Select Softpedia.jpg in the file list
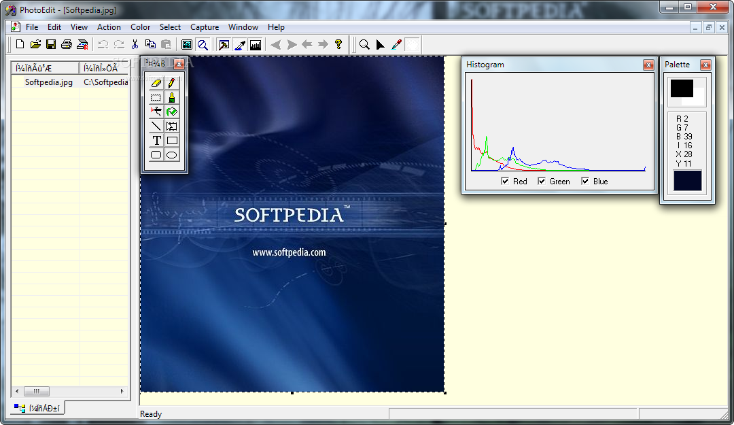The width and height of the screenshot is (734, 425). click(49, 82)
